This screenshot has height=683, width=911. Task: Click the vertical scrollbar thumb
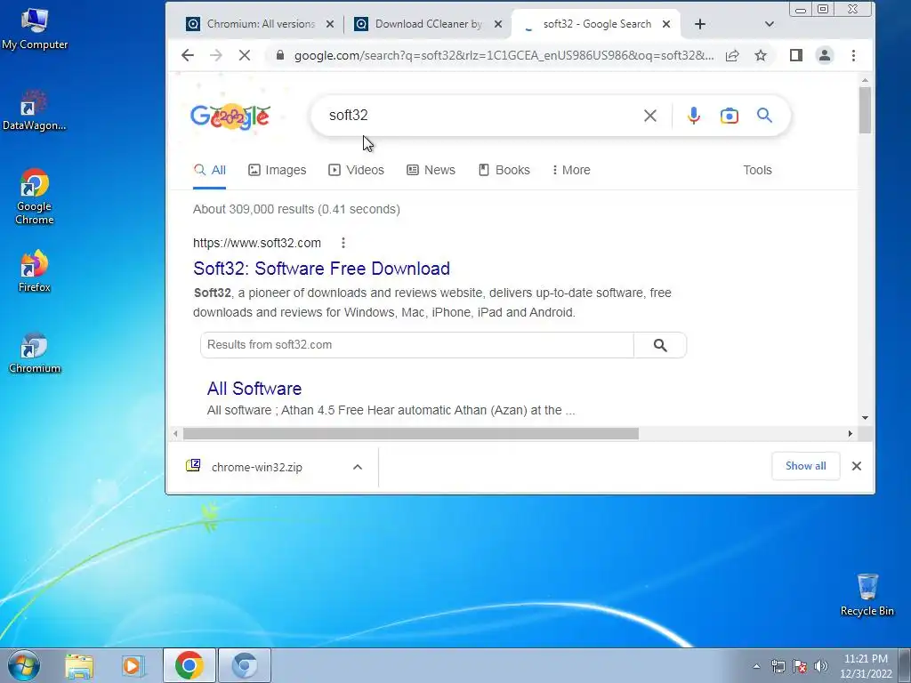pos(865,110)
